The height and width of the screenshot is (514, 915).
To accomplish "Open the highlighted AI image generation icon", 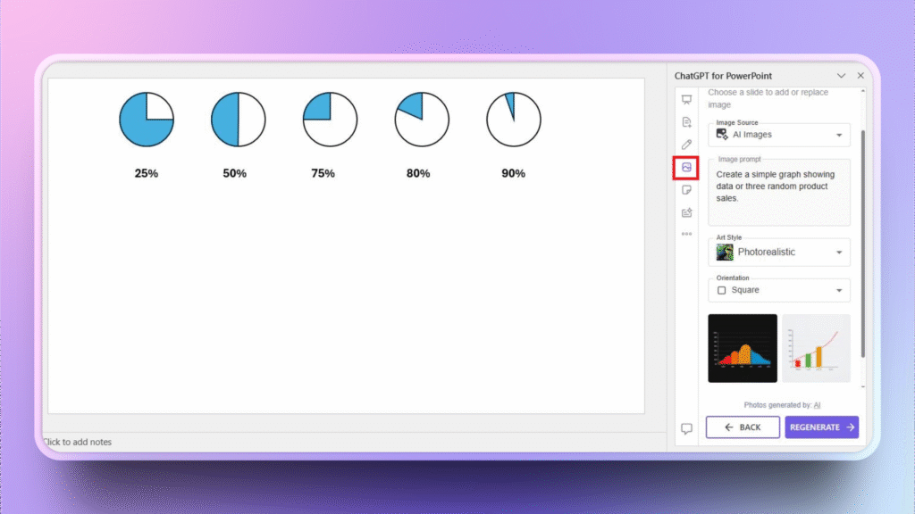I will click(686, 168).
